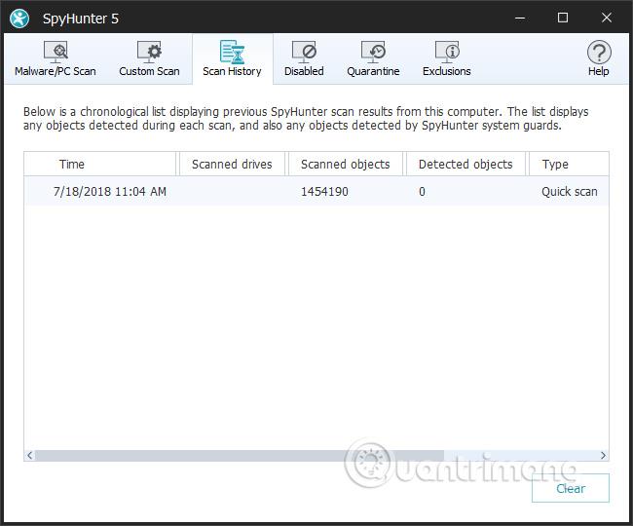Sort by Scanned drives column header
Viewport: 633px width, 526px height.
coord(232,164)
